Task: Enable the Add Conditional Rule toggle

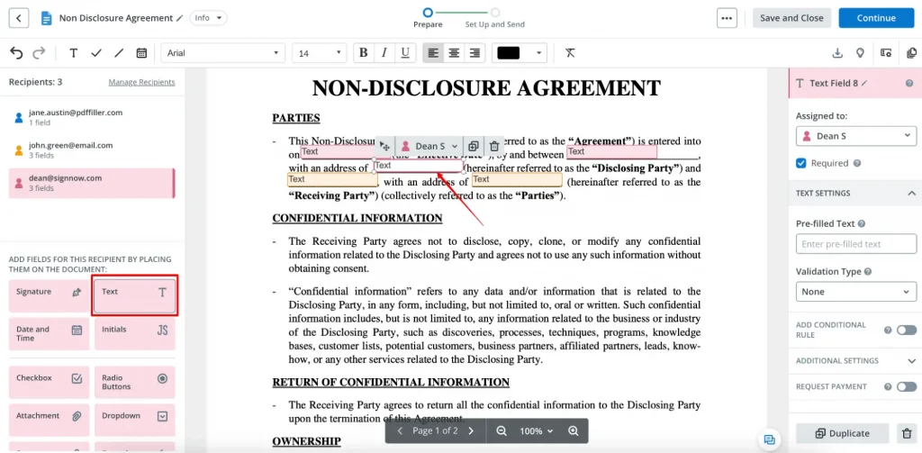Action: (906, 331)
